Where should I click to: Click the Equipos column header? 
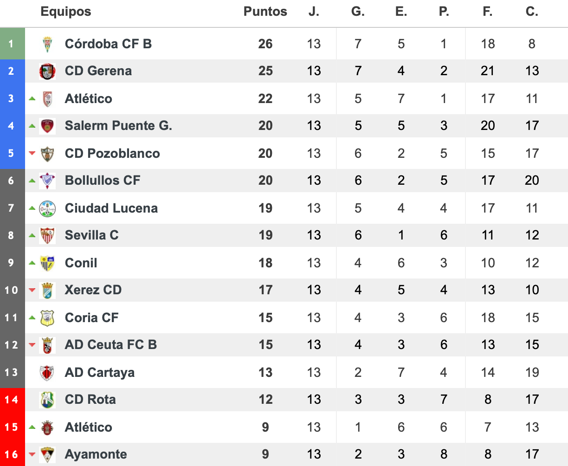(x=66, y=12)
